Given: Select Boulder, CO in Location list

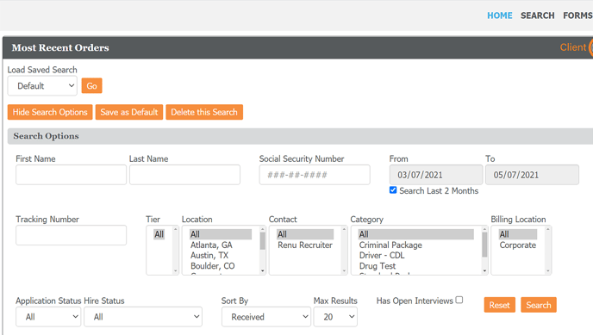Looking at the screenshot, I should (x=213, y=266).
